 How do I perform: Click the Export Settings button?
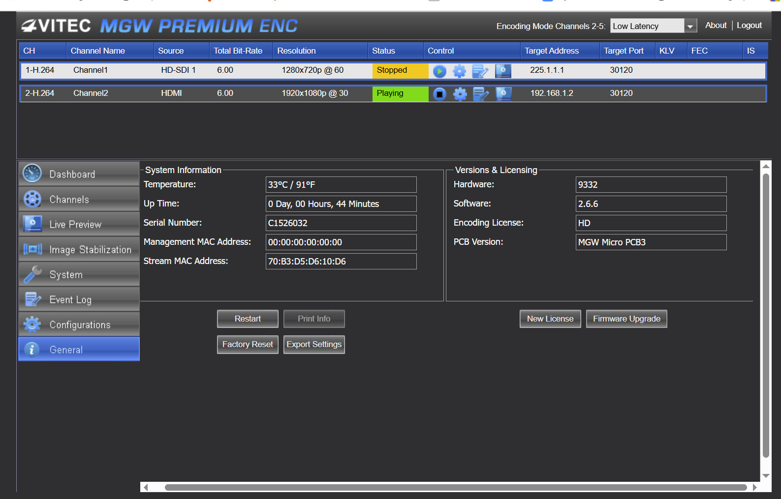click(314, 344)
